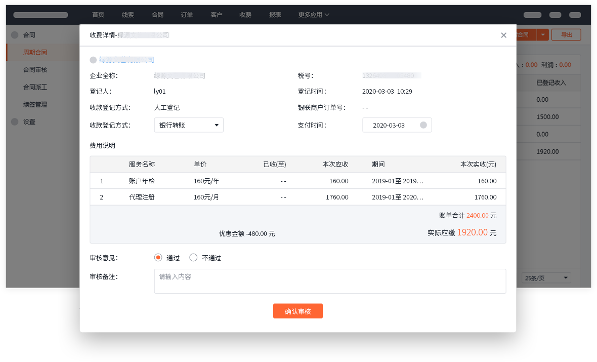The width and height of the screenshot is (597, 362).
Task: Click the 实际应缴 amount 1920.00
Action: point(472,232)
